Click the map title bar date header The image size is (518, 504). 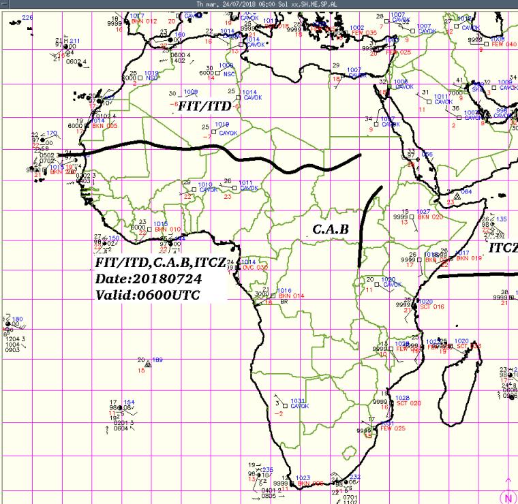[x=259, y=4]
